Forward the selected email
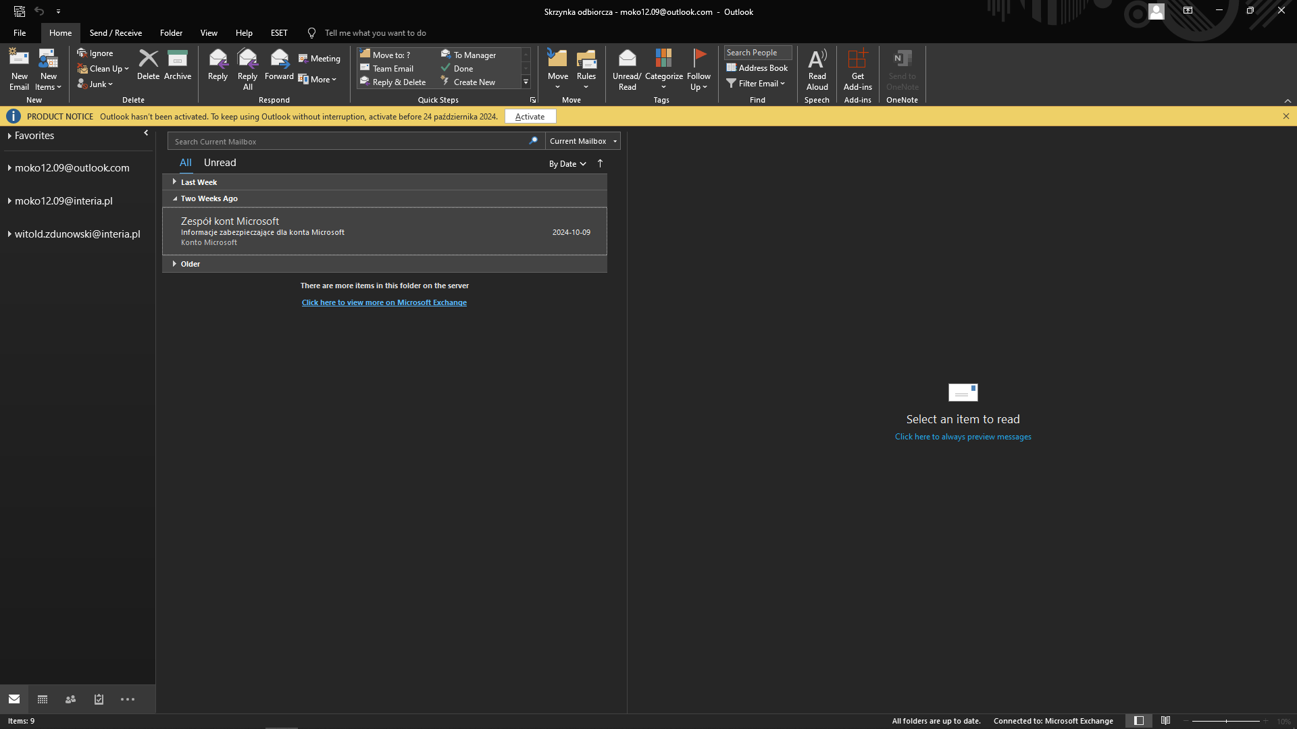This screenshot has width=1297, height=729. click(x=279, y=65)
